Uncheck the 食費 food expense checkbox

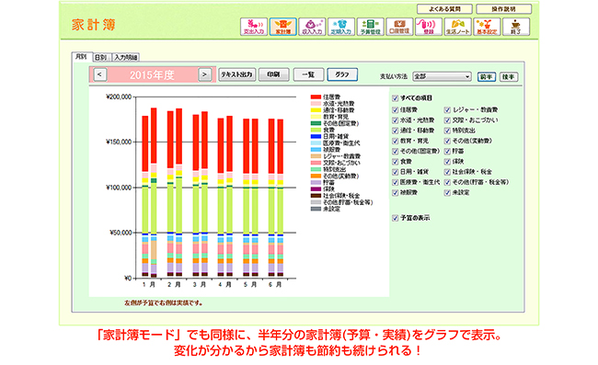pyautogui.click(x=395, y=162)
